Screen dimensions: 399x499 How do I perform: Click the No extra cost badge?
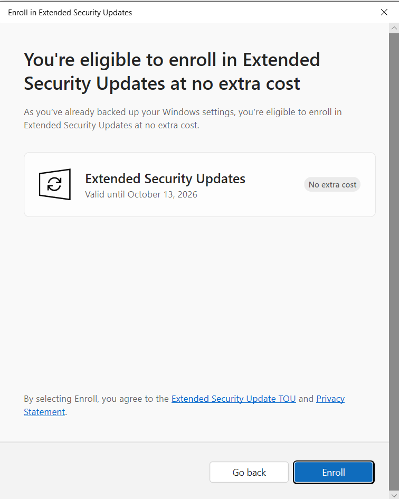[332, 185]
